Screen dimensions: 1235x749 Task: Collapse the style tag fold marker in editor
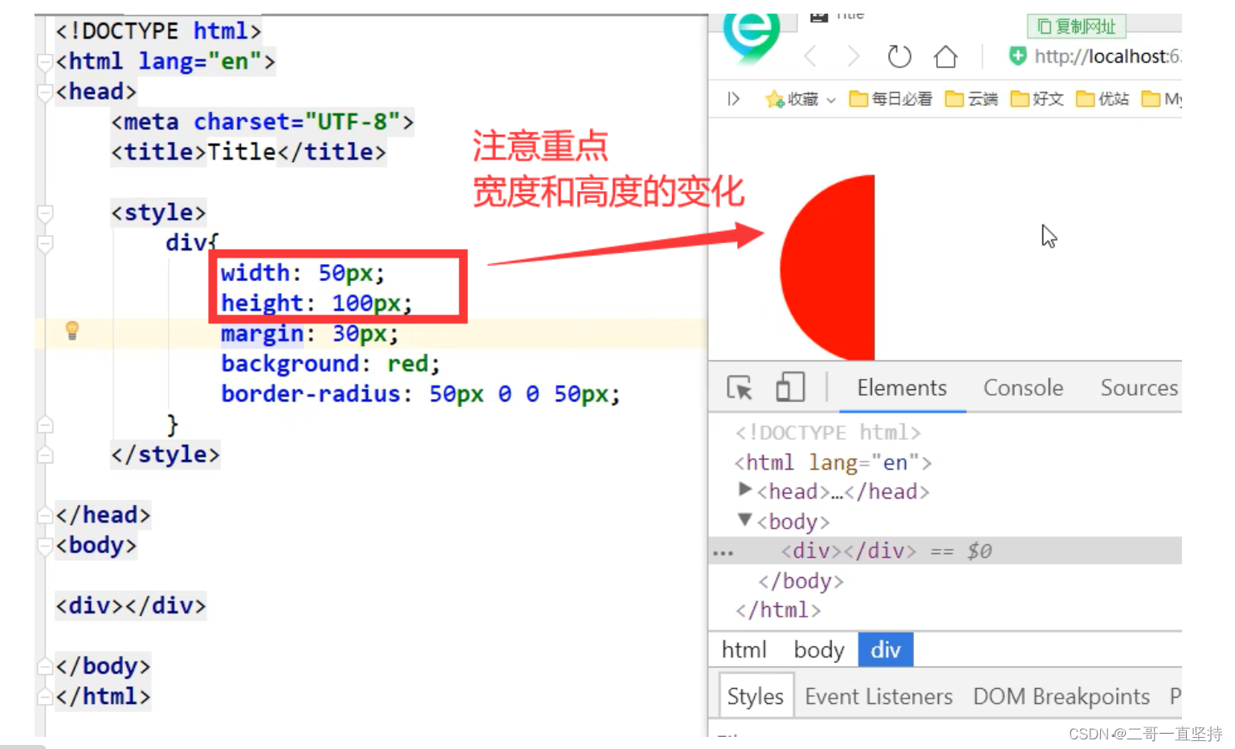point(45,213)
